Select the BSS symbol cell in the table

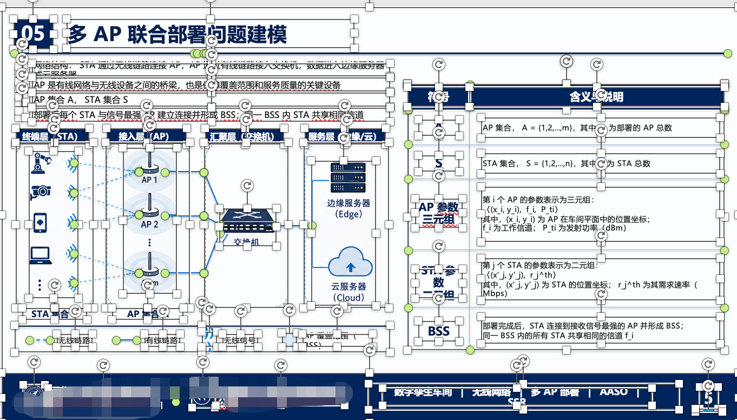438,331
